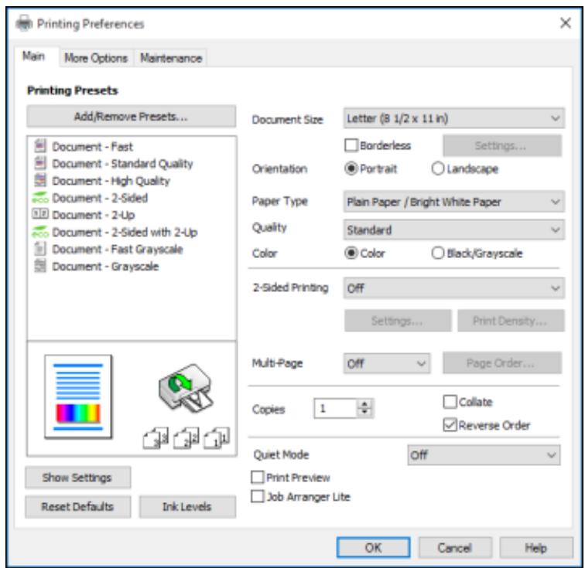Uncheck the Reverse Order checkbox

pos(450,425)
